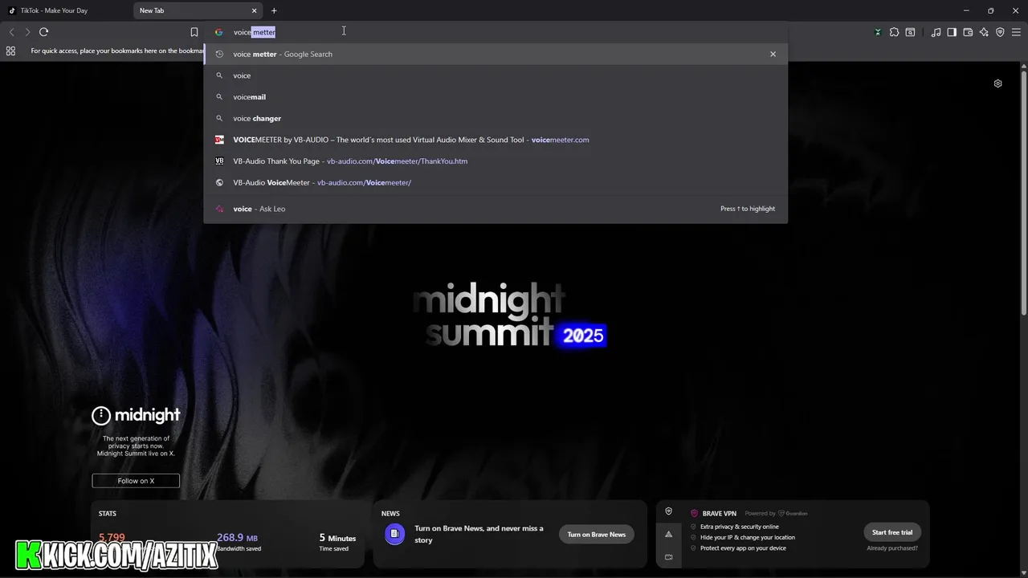Viewport: 1028px width, 578px height.
Task: Click the back navigation arrow
Action: point(11,32)
